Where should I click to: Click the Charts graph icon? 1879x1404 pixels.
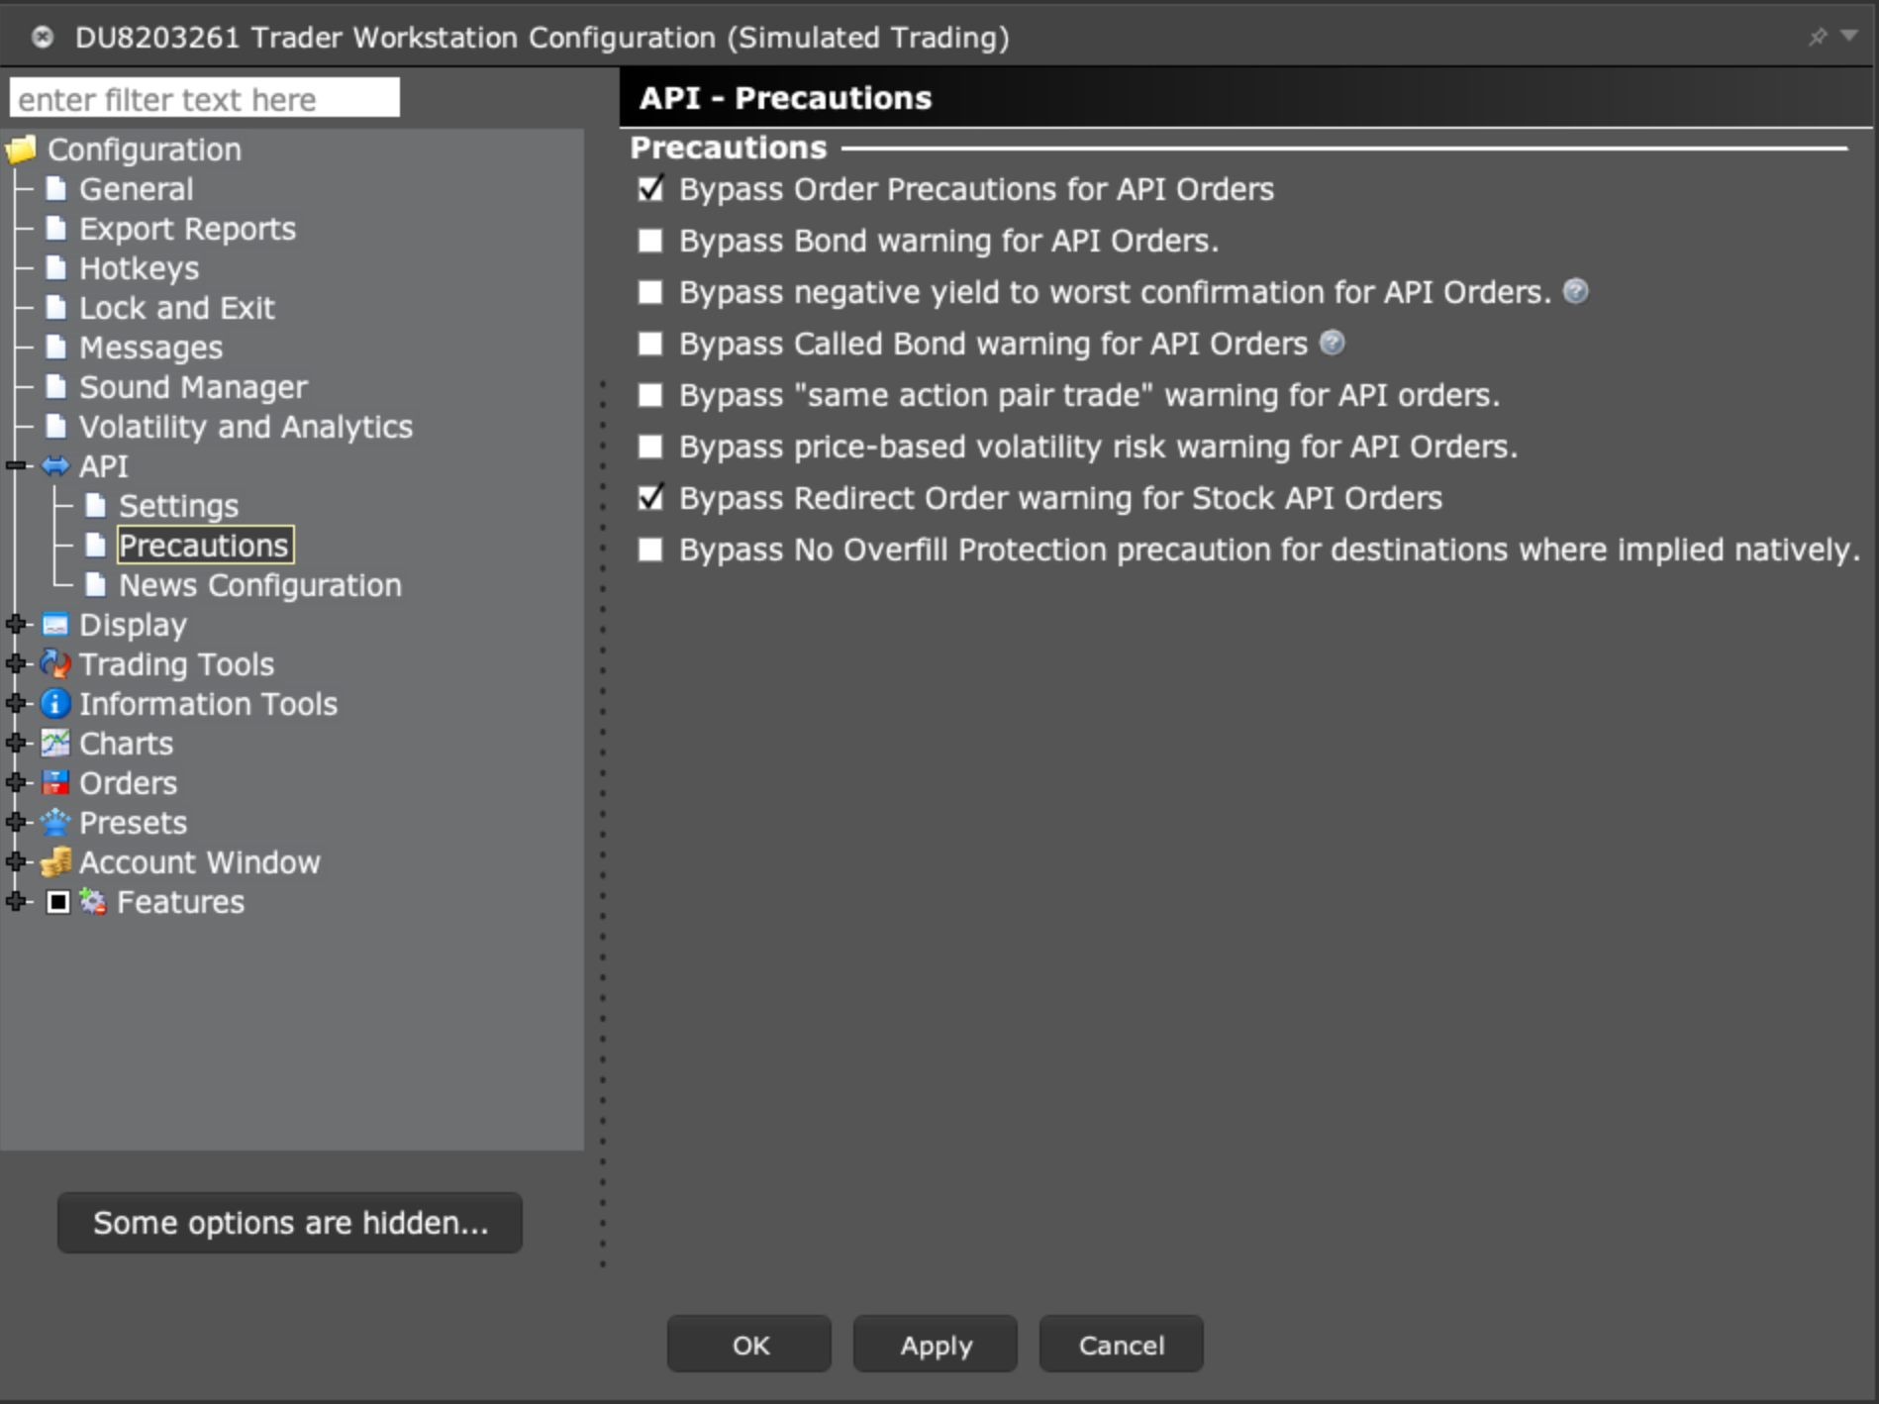coord(55,743)
